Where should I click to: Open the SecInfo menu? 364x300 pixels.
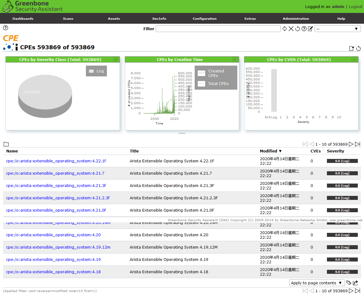click(x=159, y=18)
